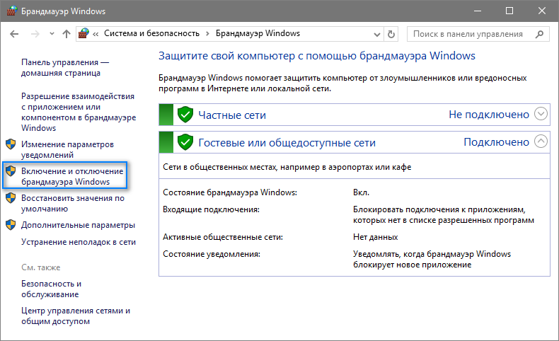Click Восстановить значения по умолчанию
This screenshot has height=341, width=559.
(72, 204)
